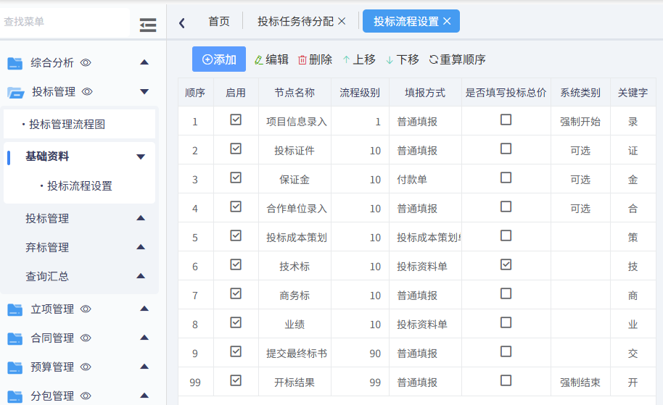Uncheck 启用 checkbox for 项目信息录入 row
This screenshot has height=405, width=663.
(236, 120)
